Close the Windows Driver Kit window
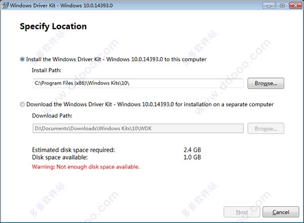Screen dimensions: 304x223 tap(295, 6)
